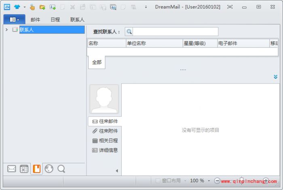Click the greyed-out edit note icon
This screenshot has height=190, width=283.
63,7
